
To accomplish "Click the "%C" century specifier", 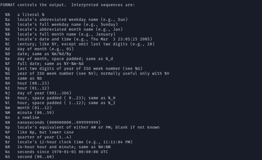I will [8, 44].
